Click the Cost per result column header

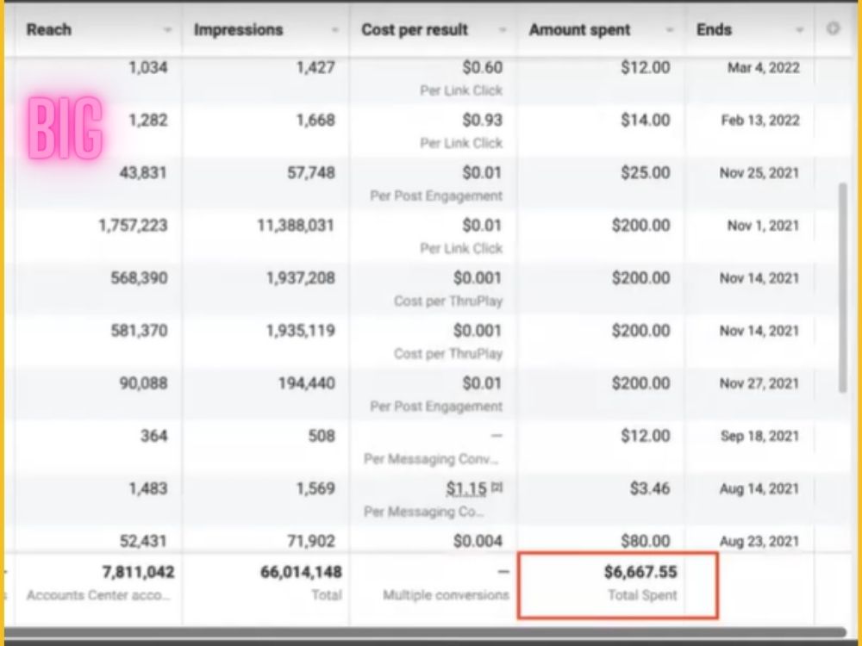(415, 29)
